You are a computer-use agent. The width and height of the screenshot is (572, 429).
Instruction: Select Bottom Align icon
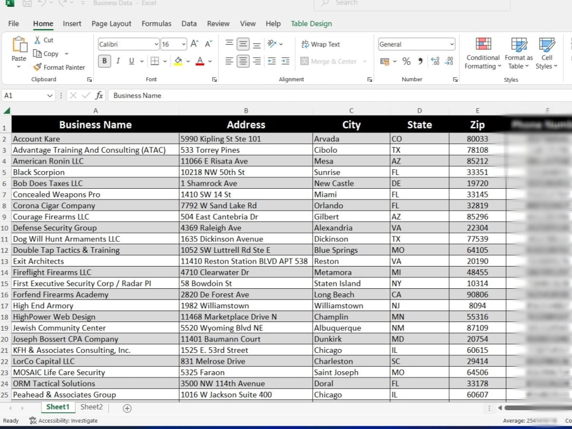pos(257,45)
